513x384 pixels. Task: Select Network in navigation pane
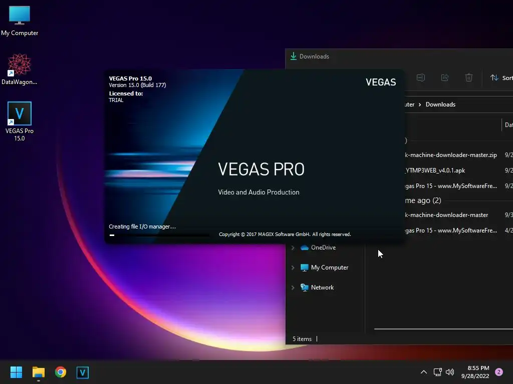click(x=317, y=287)
